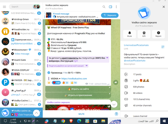Open Microsoft Store from the taskbar
This screenshot has height=124, width=168.
[x=95, y=121]
